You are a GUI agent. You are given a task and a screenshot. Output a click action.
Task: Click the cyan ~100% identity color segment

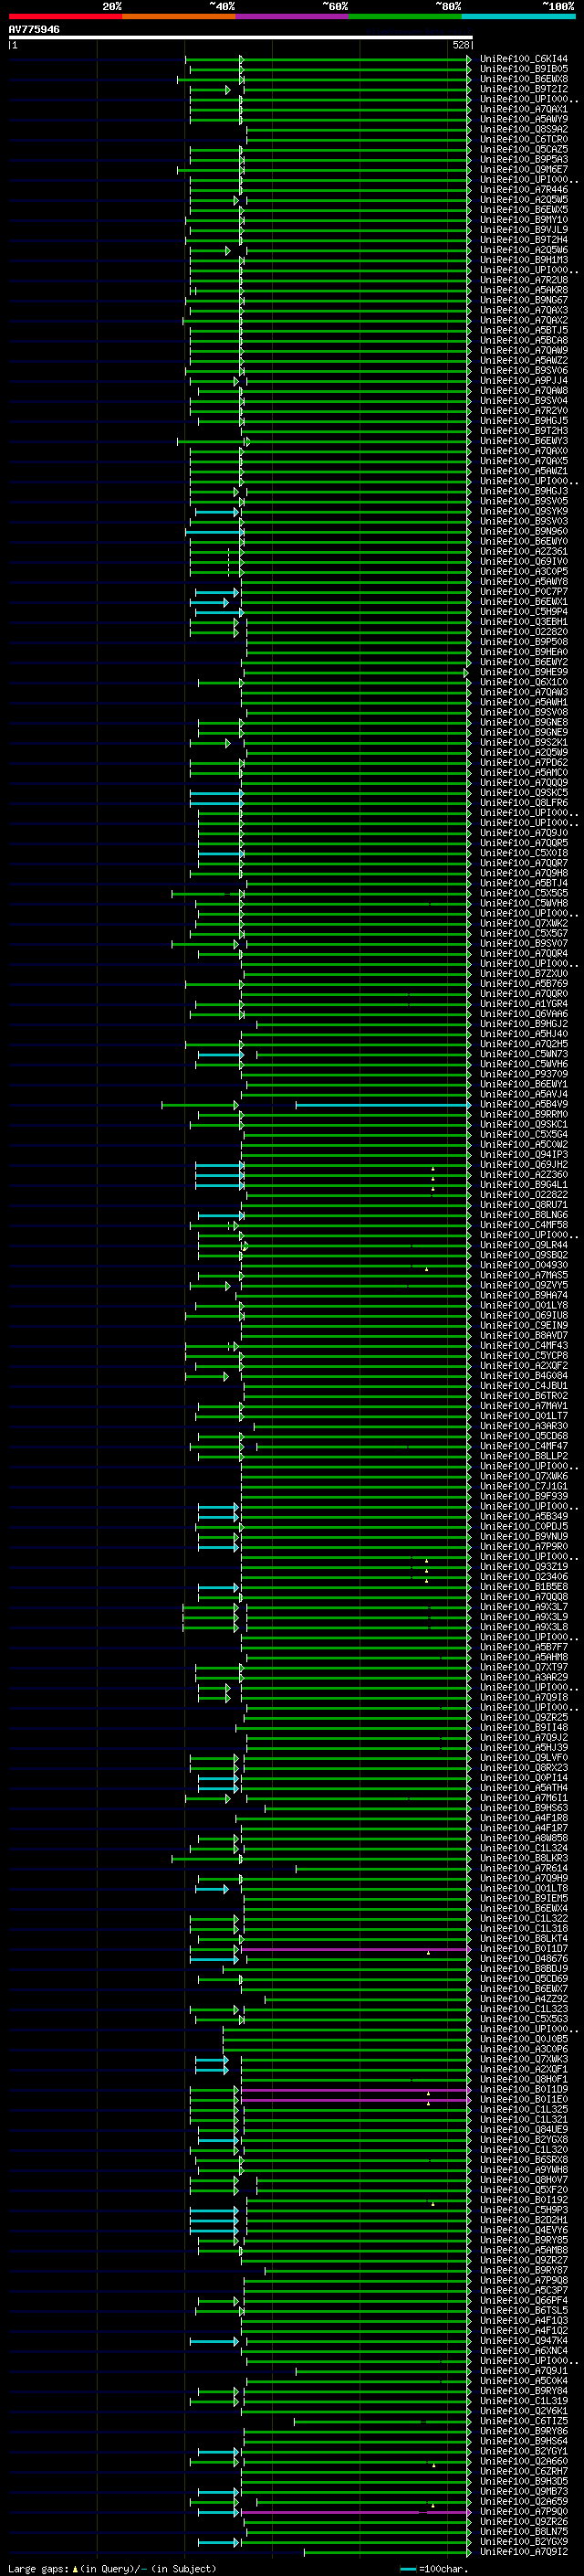(518, 16)
